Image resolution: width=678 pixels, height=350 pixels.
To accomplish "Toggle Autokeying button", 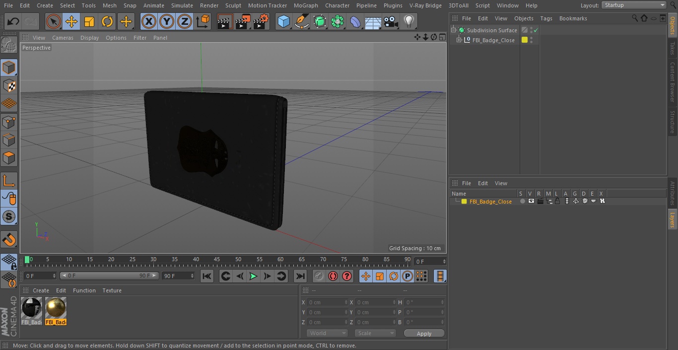I will (x=333, y=276).
